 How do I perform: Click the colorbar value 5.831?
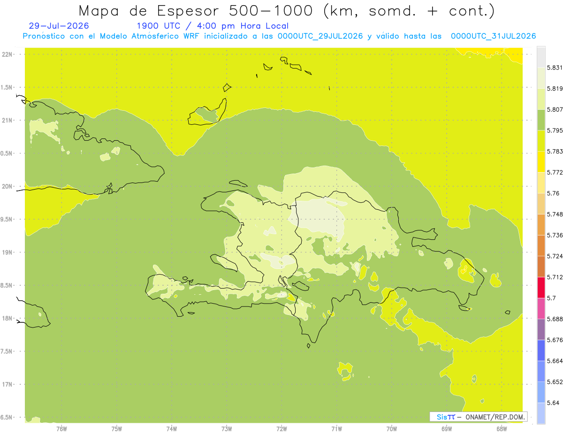[x=555, y=68]
